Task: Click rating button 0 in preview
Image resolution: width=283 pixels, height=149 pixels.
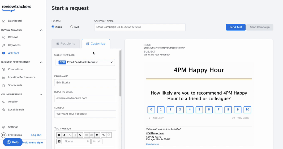Action: tap(151, 110)
